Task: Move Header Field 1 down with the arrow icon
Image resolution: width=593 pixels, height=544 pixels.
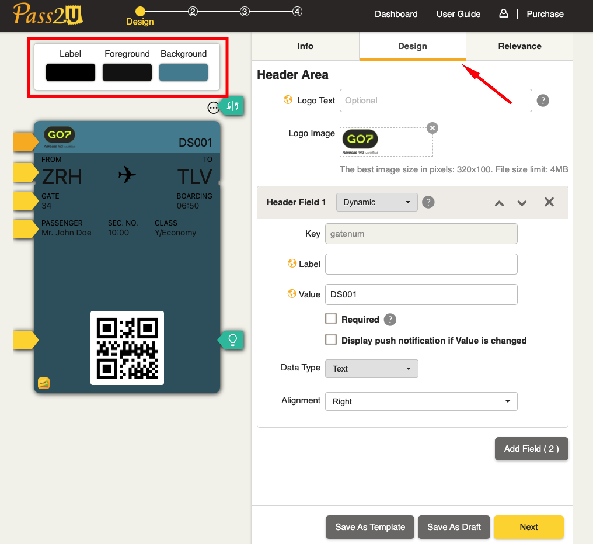Action: pyautogui.click(x=522, y=203)
